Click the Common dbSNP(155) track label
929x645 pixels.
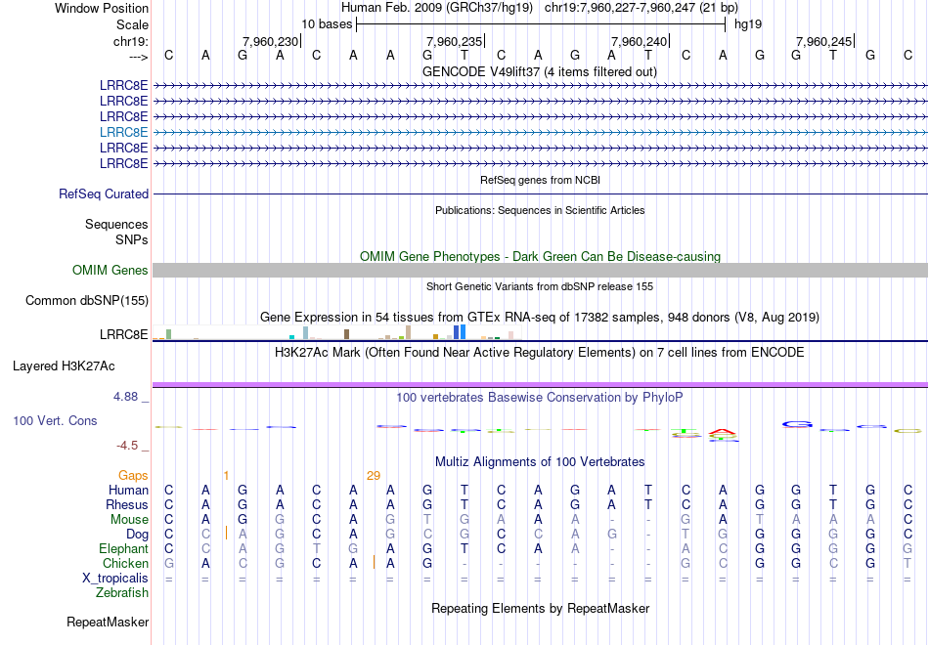[86, 300]
